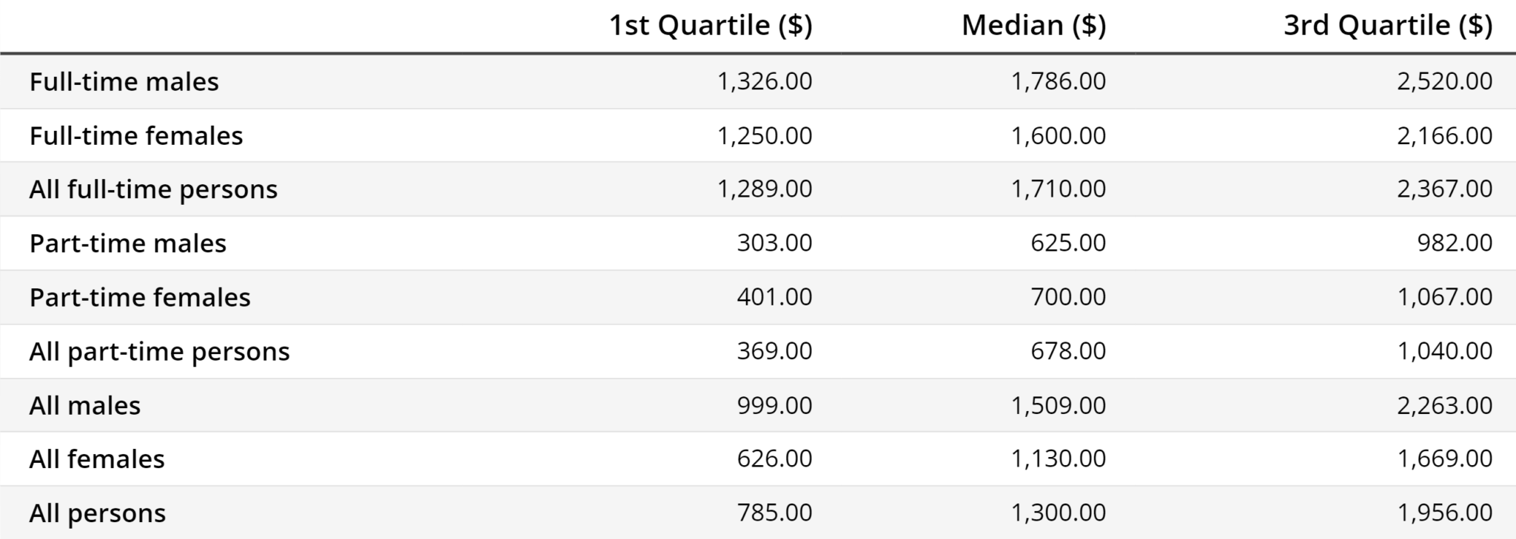Click the All males row label

[85, 405]
